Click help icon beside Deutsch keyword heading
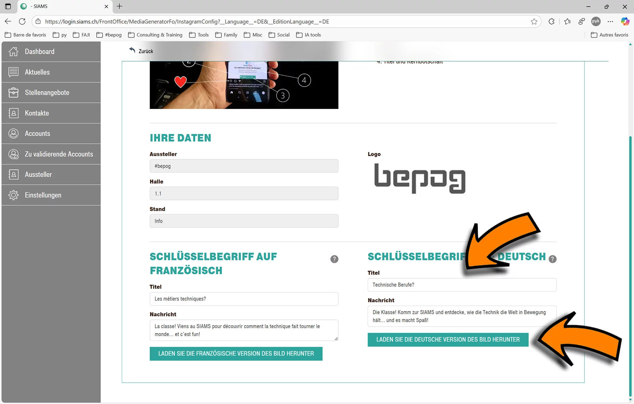 (552, 259)
